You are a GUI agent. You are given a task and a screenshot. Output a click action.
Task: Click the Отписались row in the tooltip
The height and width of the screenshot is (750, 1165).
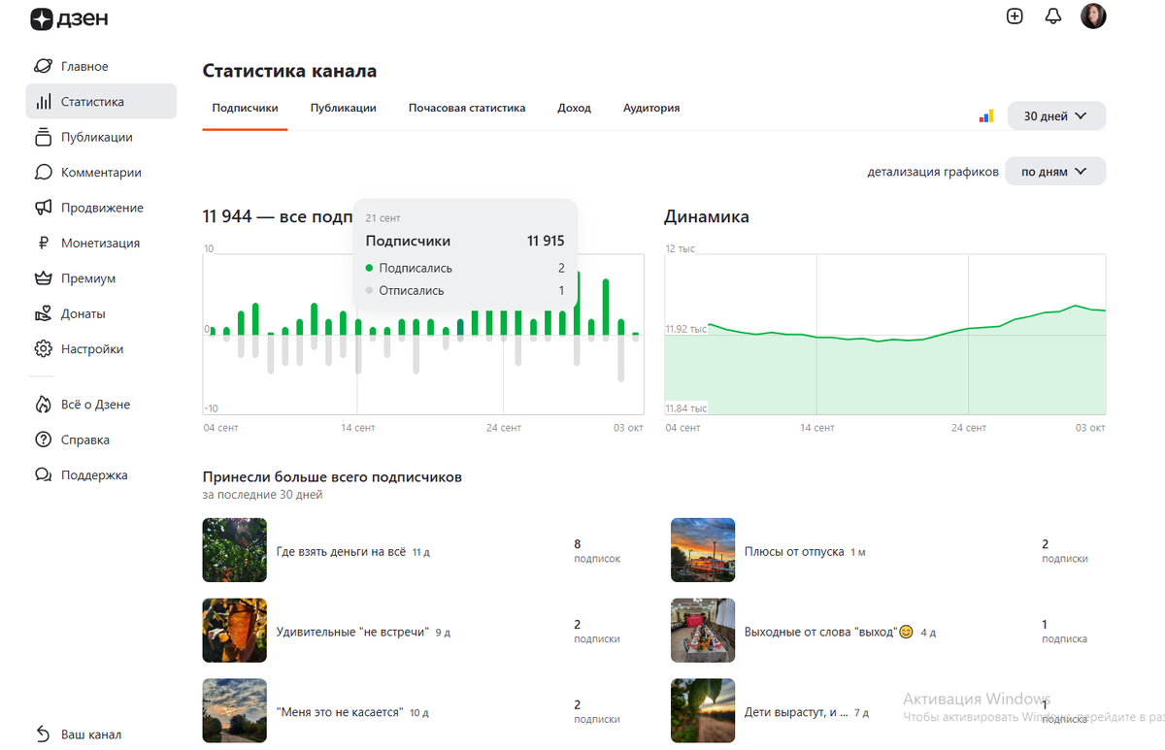coord(465,290)
